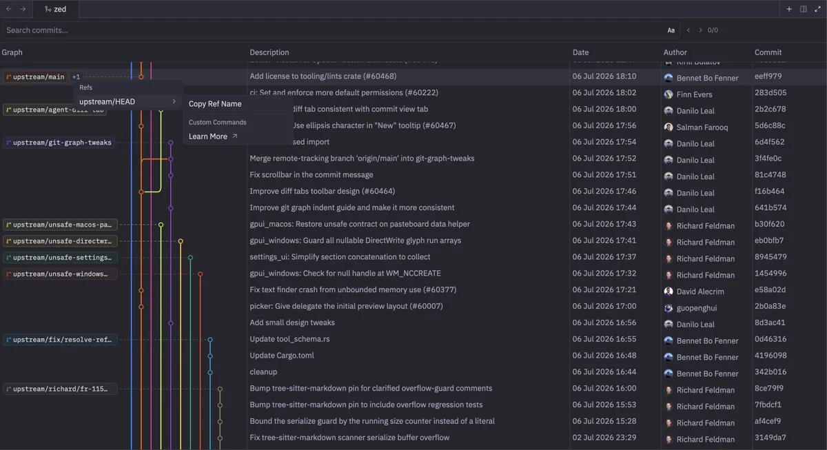Click Bennet Bo Fenner's avatar on 342b016 row
Viewport: 827px width, 450px height.
coord(668,374)
